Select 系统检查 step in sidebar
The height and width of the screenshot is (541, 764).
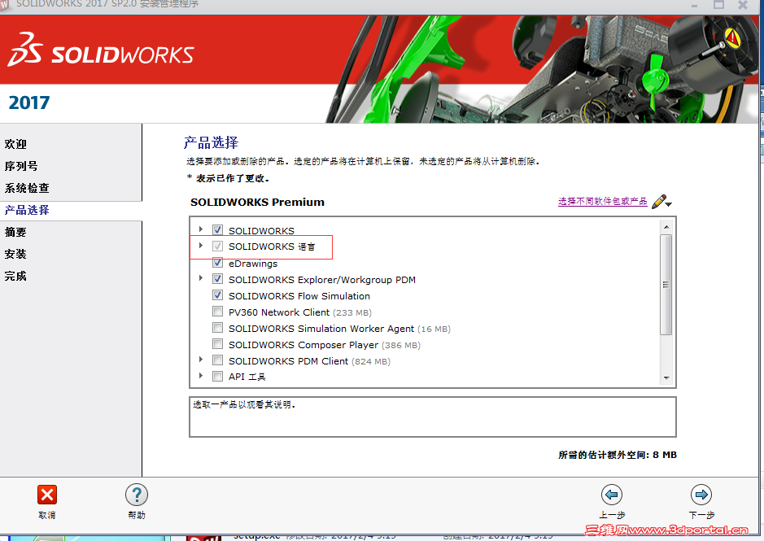[27, 188]
